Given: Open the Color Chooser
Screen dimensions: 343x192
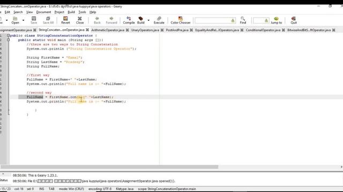Looking at the screenshot, I should pos(181,20).
